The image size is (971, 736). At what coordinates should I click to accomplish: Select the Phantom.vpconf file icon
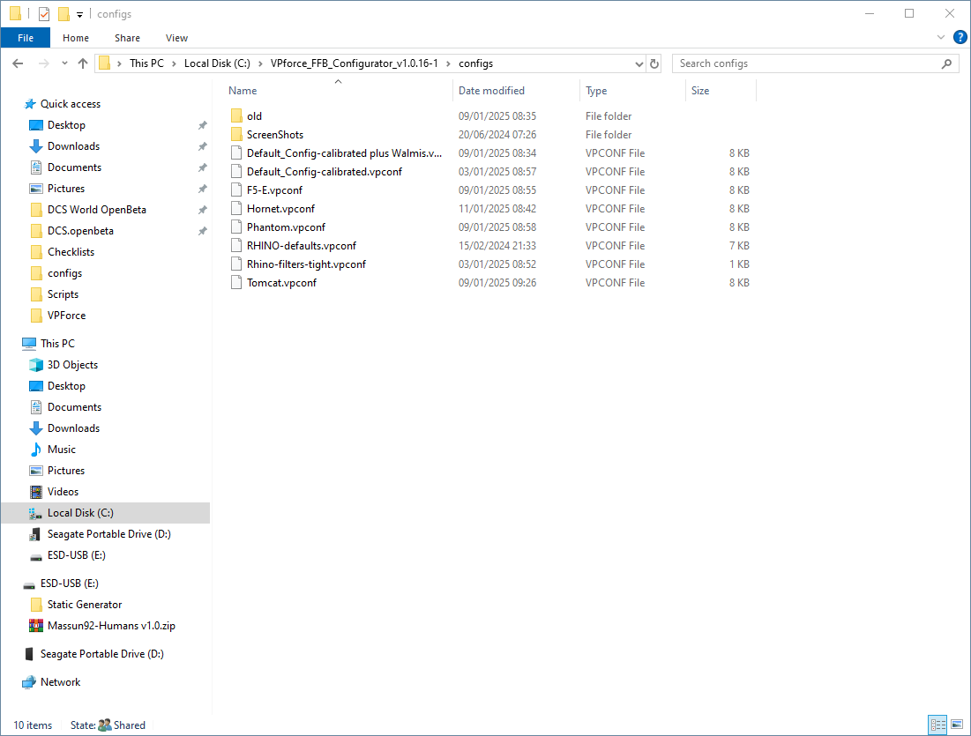click(235, 227)
